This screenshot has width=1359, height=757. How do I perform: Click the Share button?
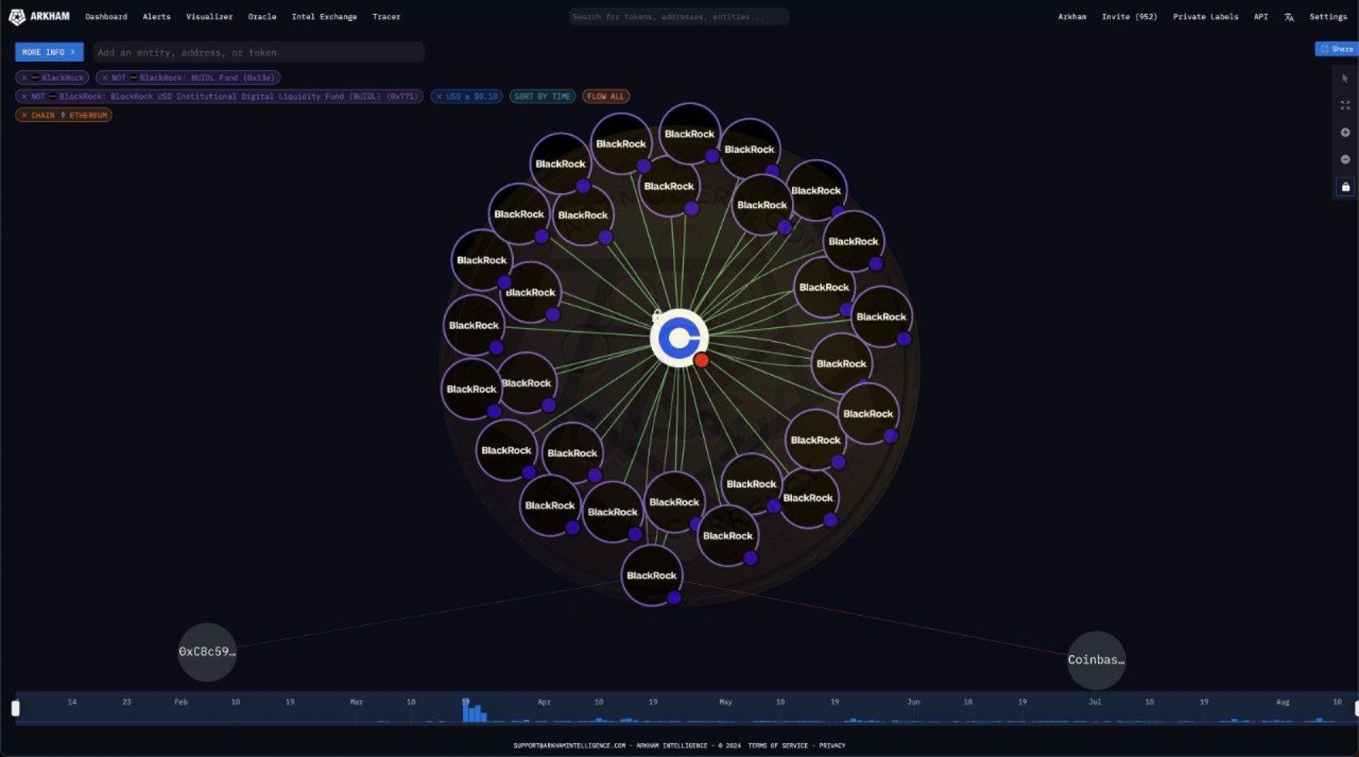click(x=1336, y=49)
